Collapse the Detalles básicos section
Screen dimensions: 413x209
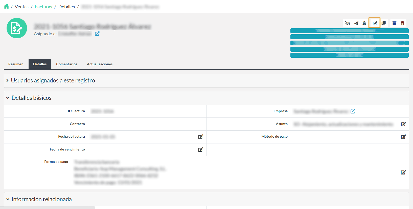[x=31, y=98]
